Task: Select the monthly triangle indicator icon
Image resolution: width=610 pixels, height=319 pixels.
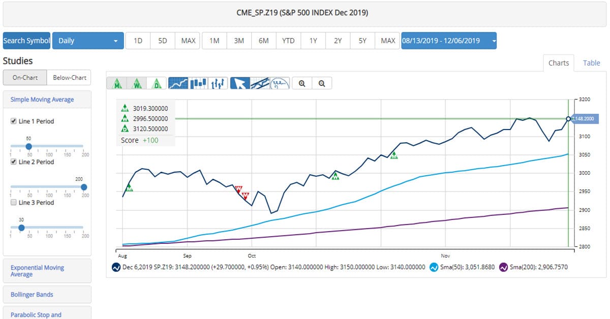Action: (x=116, y=83)
